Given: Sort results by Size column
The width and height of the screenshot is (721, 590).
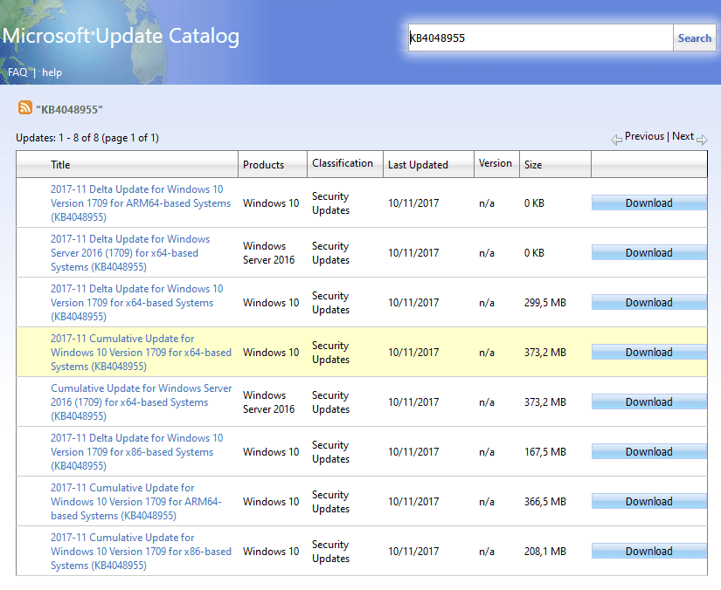Looking at the screenshot, I should click(x=533, y=165).
